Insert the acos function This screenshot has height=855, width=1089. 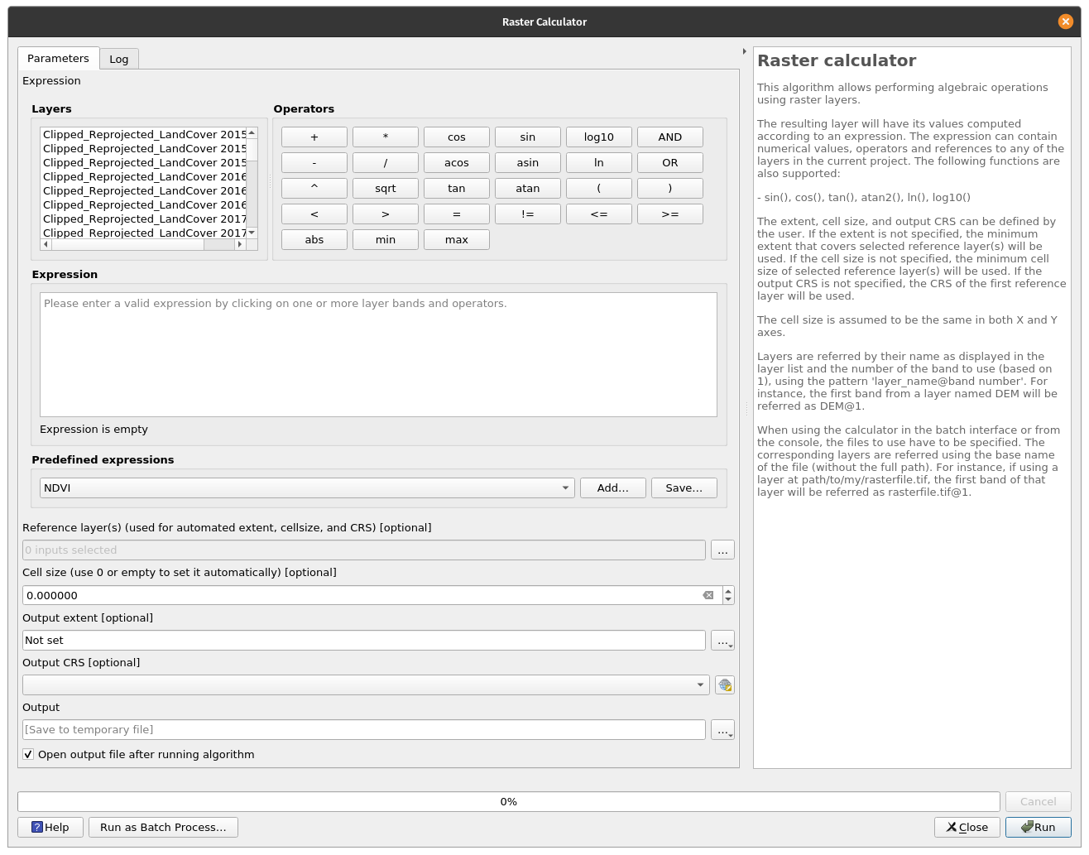click(457, 163)
